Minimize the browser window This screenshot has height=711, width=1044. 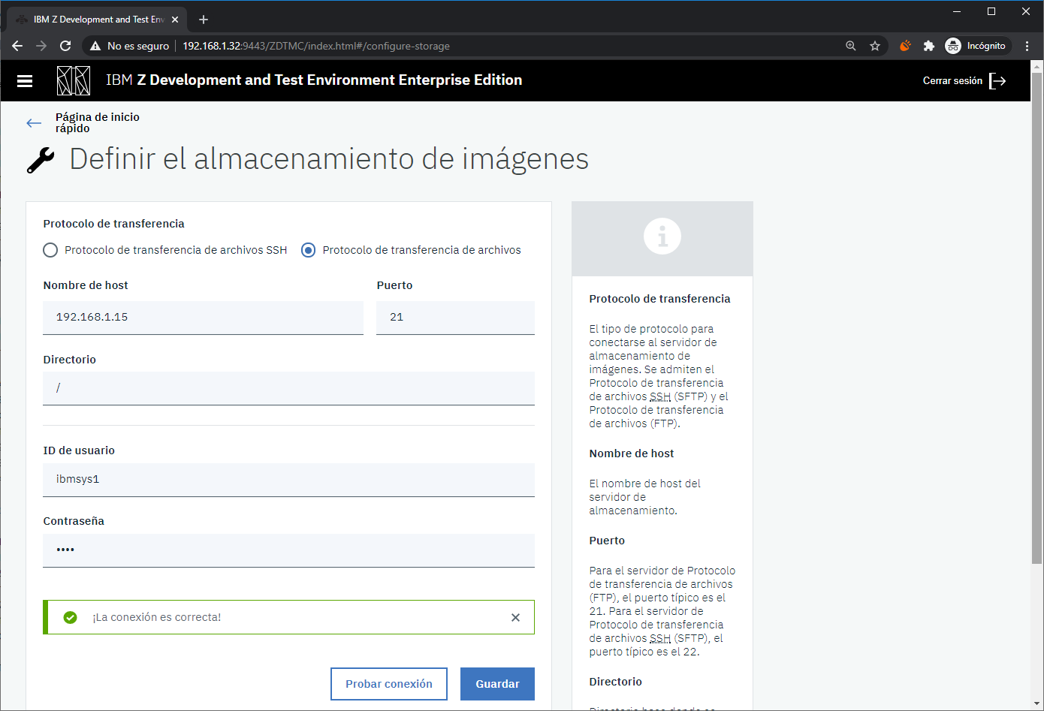tap(957, 11)
